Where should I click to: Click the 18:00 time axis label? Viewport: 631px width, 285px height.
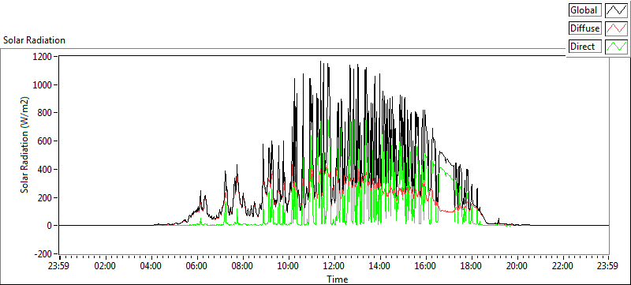(x=471, y=266)
